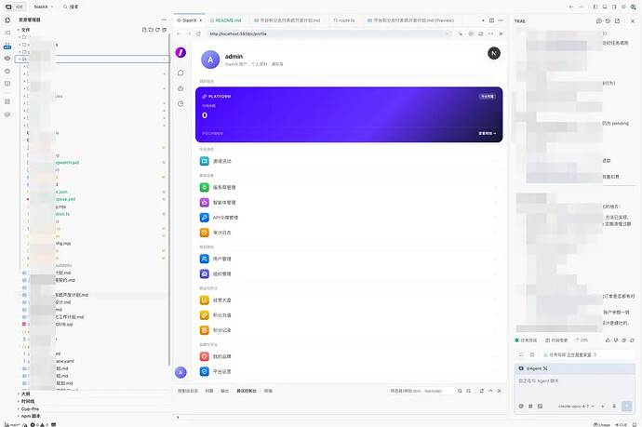
Task: Reload the embedded browser page
Action: point(198,34)
